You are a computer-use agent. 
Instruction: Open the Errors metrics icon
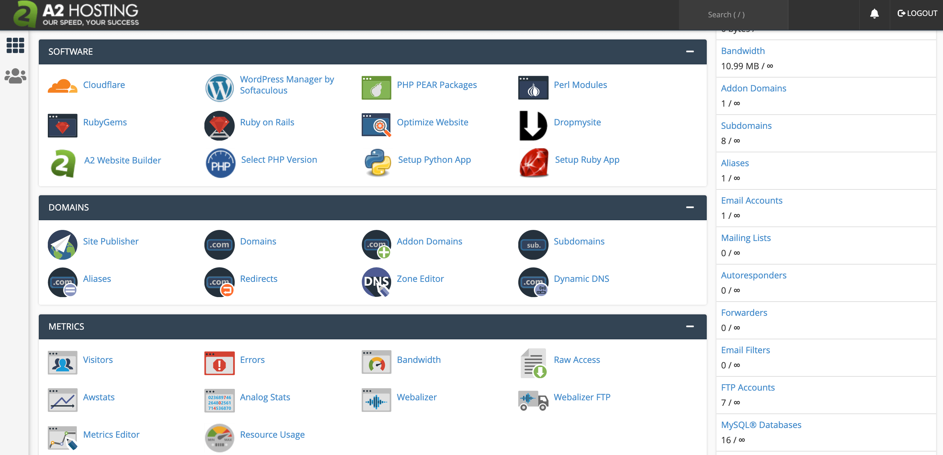point(219,363)
